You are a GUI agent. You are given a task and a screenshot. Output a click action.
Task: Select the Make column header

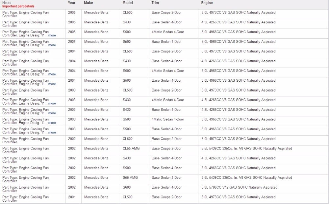tap(88, 3)
